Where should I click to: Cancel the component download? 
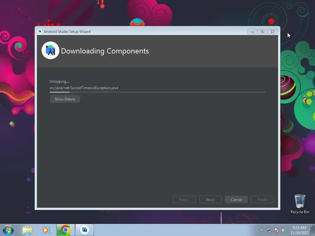(236, 199)
